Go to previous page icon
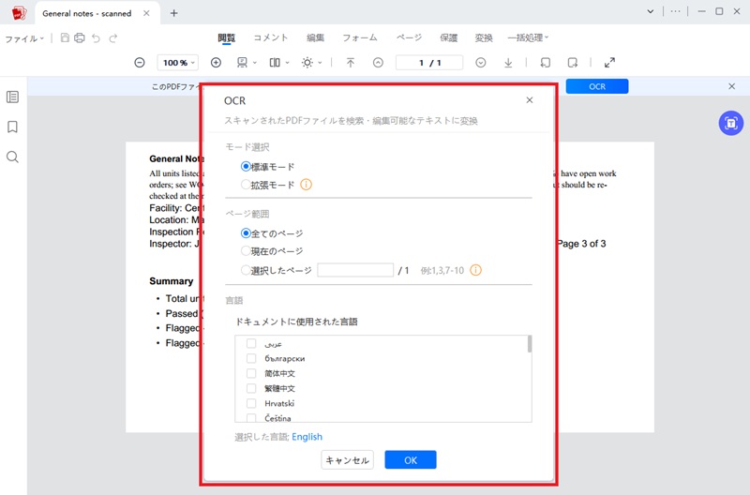Viewport: 750px width, 495px height. point(378,63)
